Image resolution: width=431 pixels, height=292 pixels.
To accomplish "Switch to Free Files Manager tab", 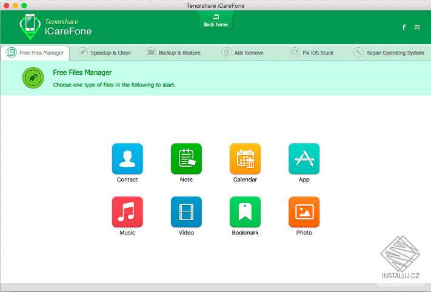I will (35, 53).
